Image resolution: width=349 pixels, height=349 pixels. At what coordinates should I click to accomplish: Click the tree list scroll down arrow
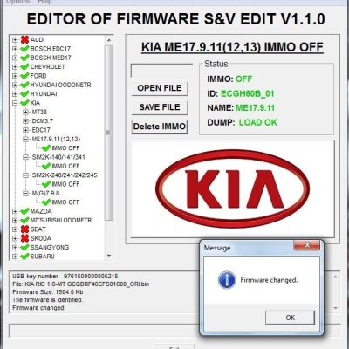(109, 256)
